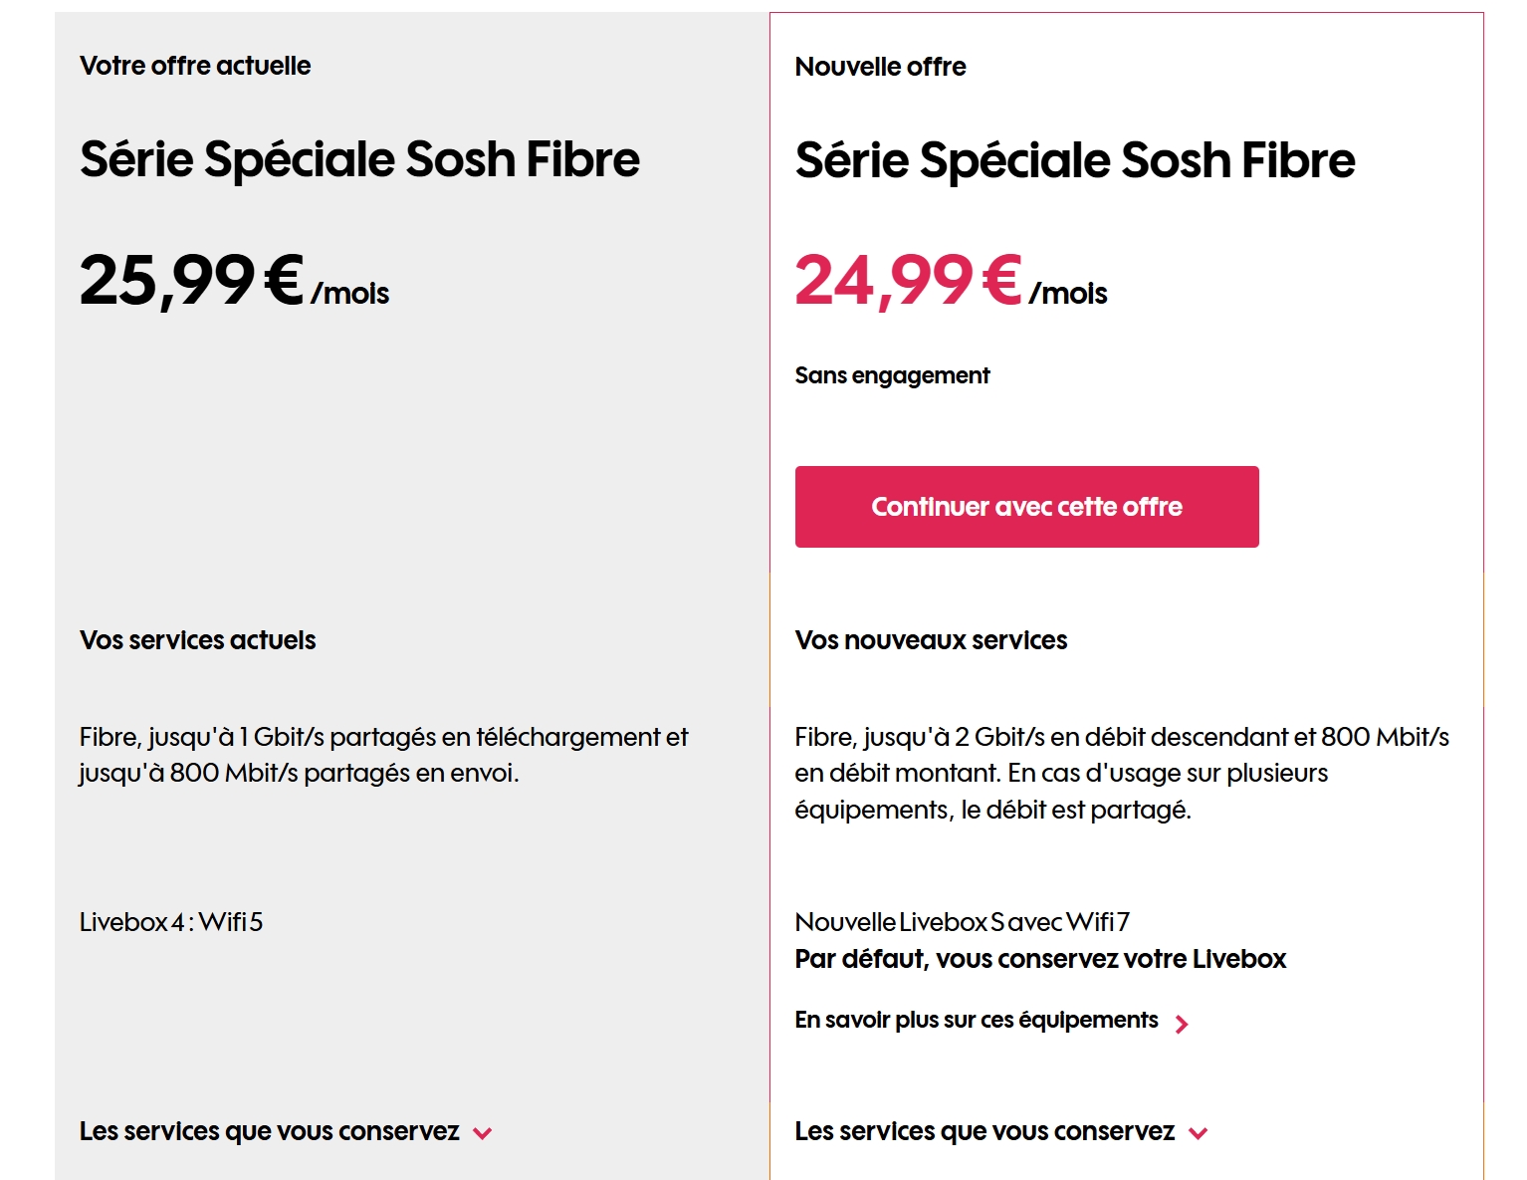Select the "Votre offre actuelle" heading
The height and width of the screenshot is (1180, 1527).
tap(195, 66)
